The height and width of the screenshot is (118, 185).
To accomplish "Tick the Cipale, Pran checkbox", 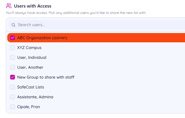I will [13, 107].
